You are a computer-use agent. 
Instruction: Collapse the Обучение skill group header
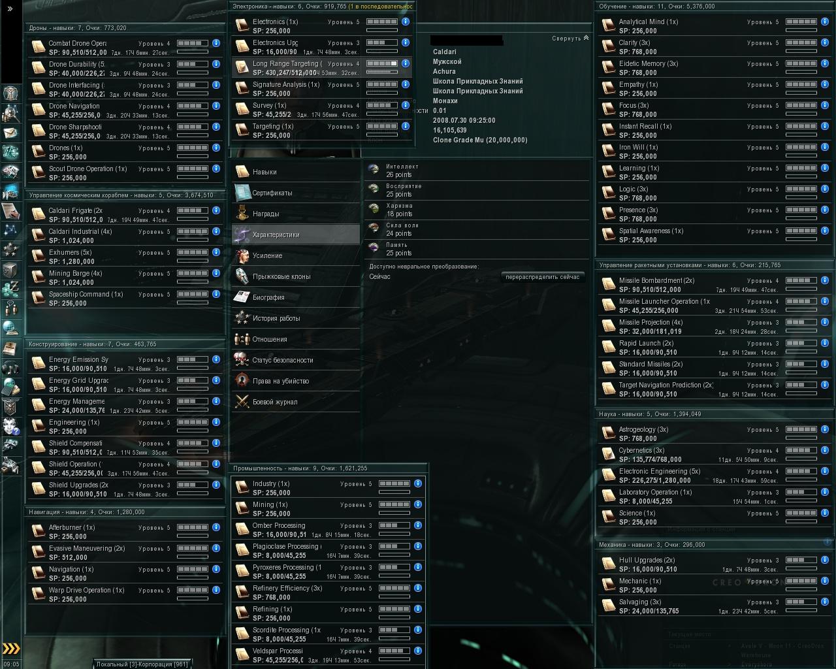pyautogui.click(x=715, y=7)
